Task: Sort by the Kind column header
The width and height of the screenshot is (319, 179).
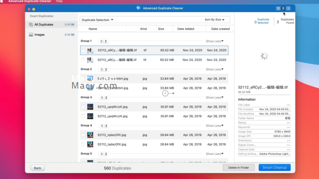Action: click(x=144, y=29)
